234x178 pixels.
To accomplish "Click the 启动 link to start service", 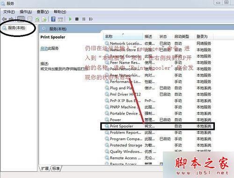I will coord(44,48).
